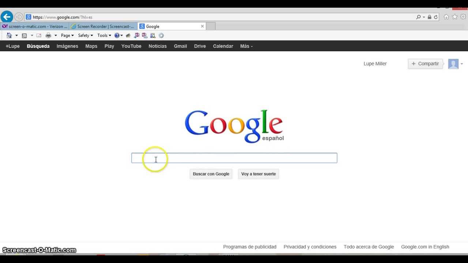The height and width of the screenshot is (263, 468).
Task: Click the Compartir share button
Action: (x=425, y=64)
